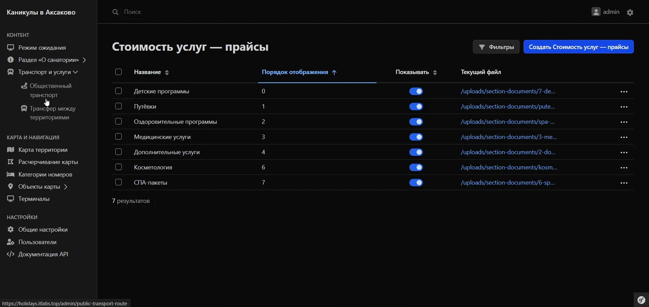Click the Карта территории map icon
Image resolution: width=649 pixels, height=307 pixels.
[11, 150]
